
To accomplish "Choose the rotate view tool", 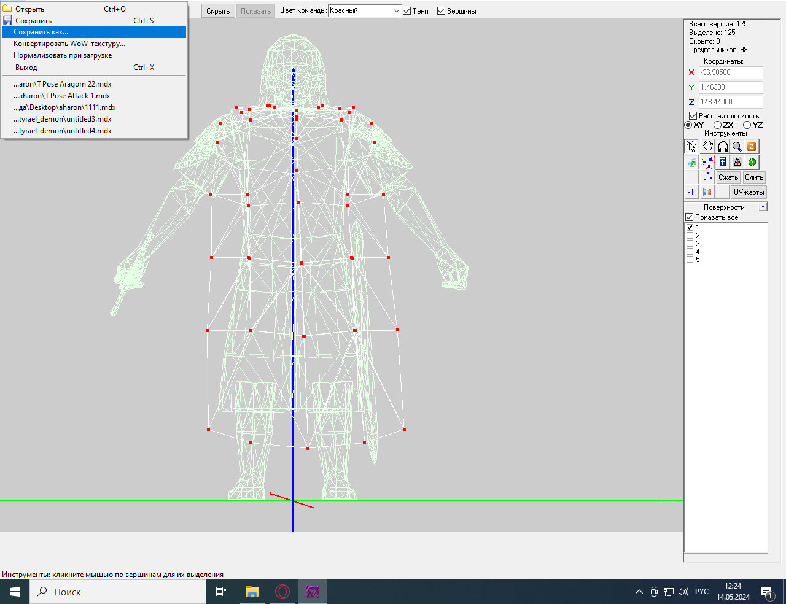I will click(x=723, y=146).
